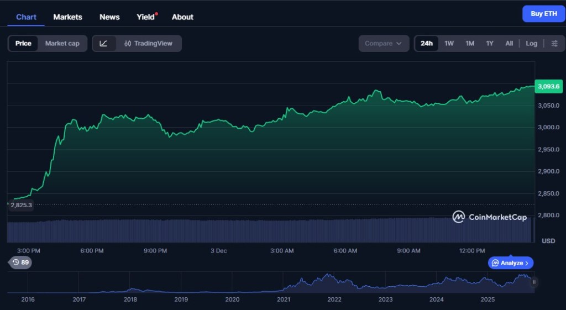Click the 3,093.6 current price label
This screenshot has height=310, width=566.
548,86
